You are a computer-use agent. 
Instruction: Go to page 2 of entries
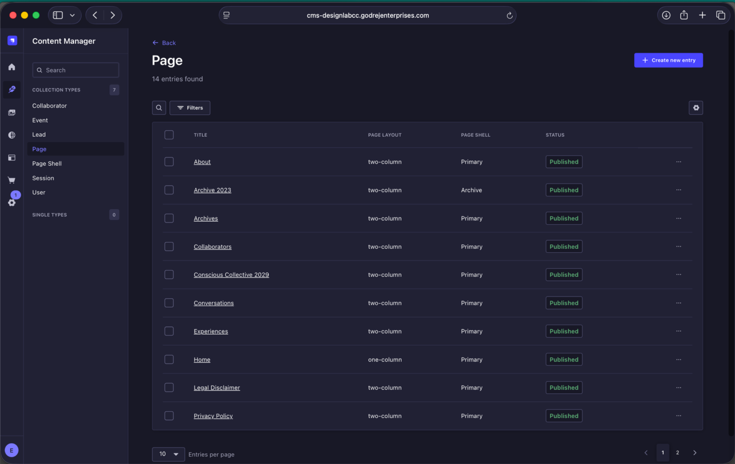coord(677,452)
